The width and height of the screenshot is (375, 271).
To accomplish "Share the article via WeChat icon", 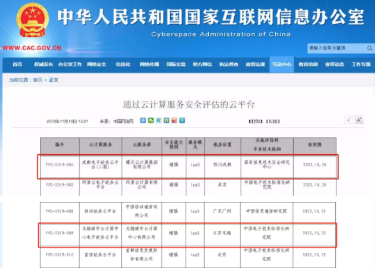I will 151,120.
